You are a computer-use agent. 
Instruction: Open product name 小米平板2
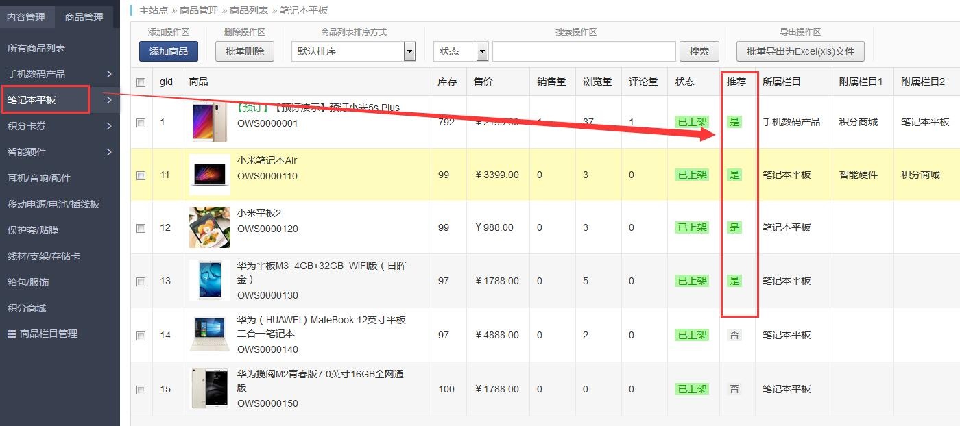click(x=259, y=213)
